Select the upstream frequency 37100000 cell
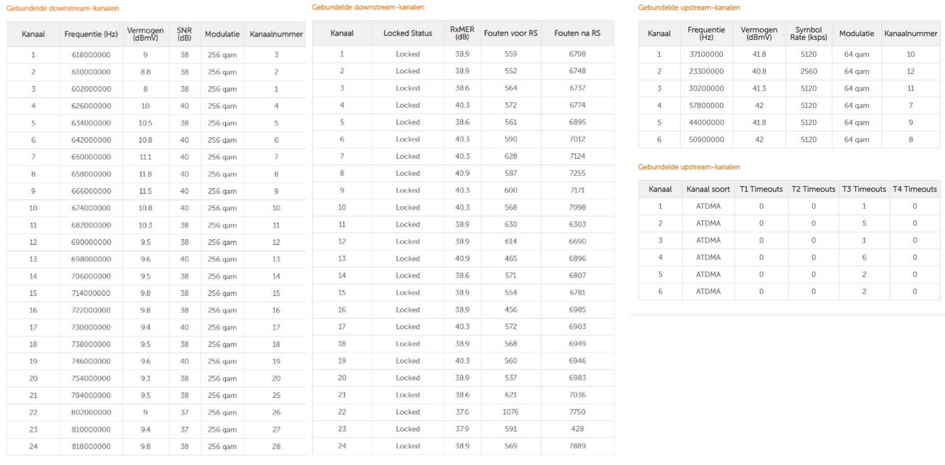The width and height of the screenshot is (945, 465). point(706,54)
